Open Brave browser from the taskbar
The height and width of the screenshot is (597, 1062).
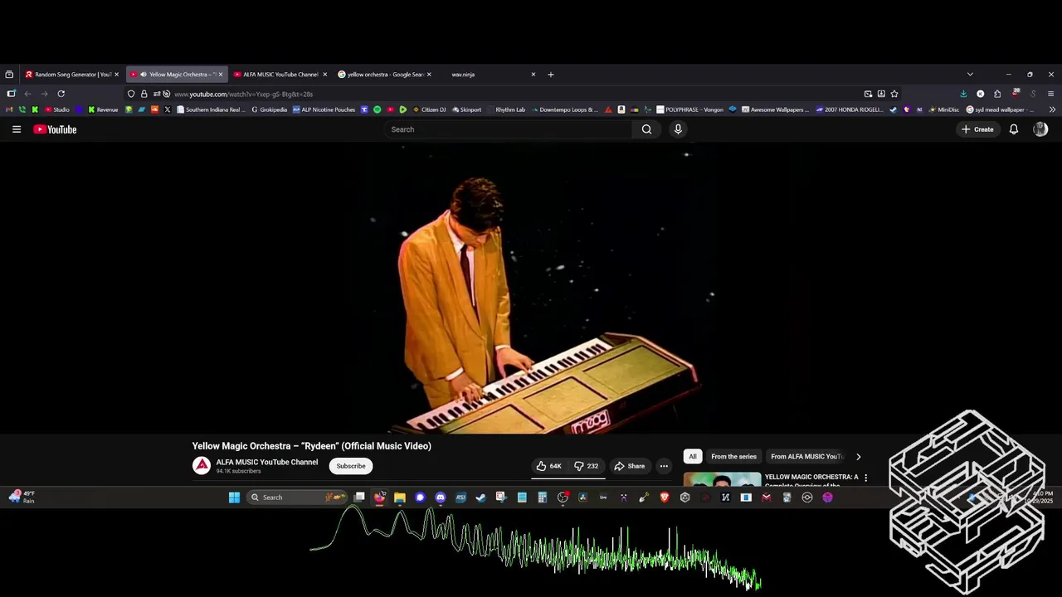pos(665,498)
